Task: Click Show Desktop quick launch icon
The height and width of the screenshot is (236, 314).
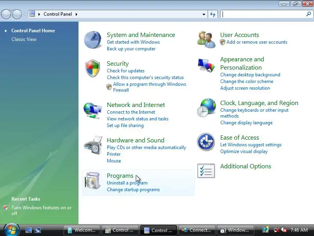Action: click(x=28, y=230)
